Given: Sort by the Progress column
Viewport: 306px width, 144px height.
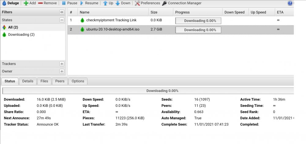Looking at the screenshot, I should tap(198, 12).
